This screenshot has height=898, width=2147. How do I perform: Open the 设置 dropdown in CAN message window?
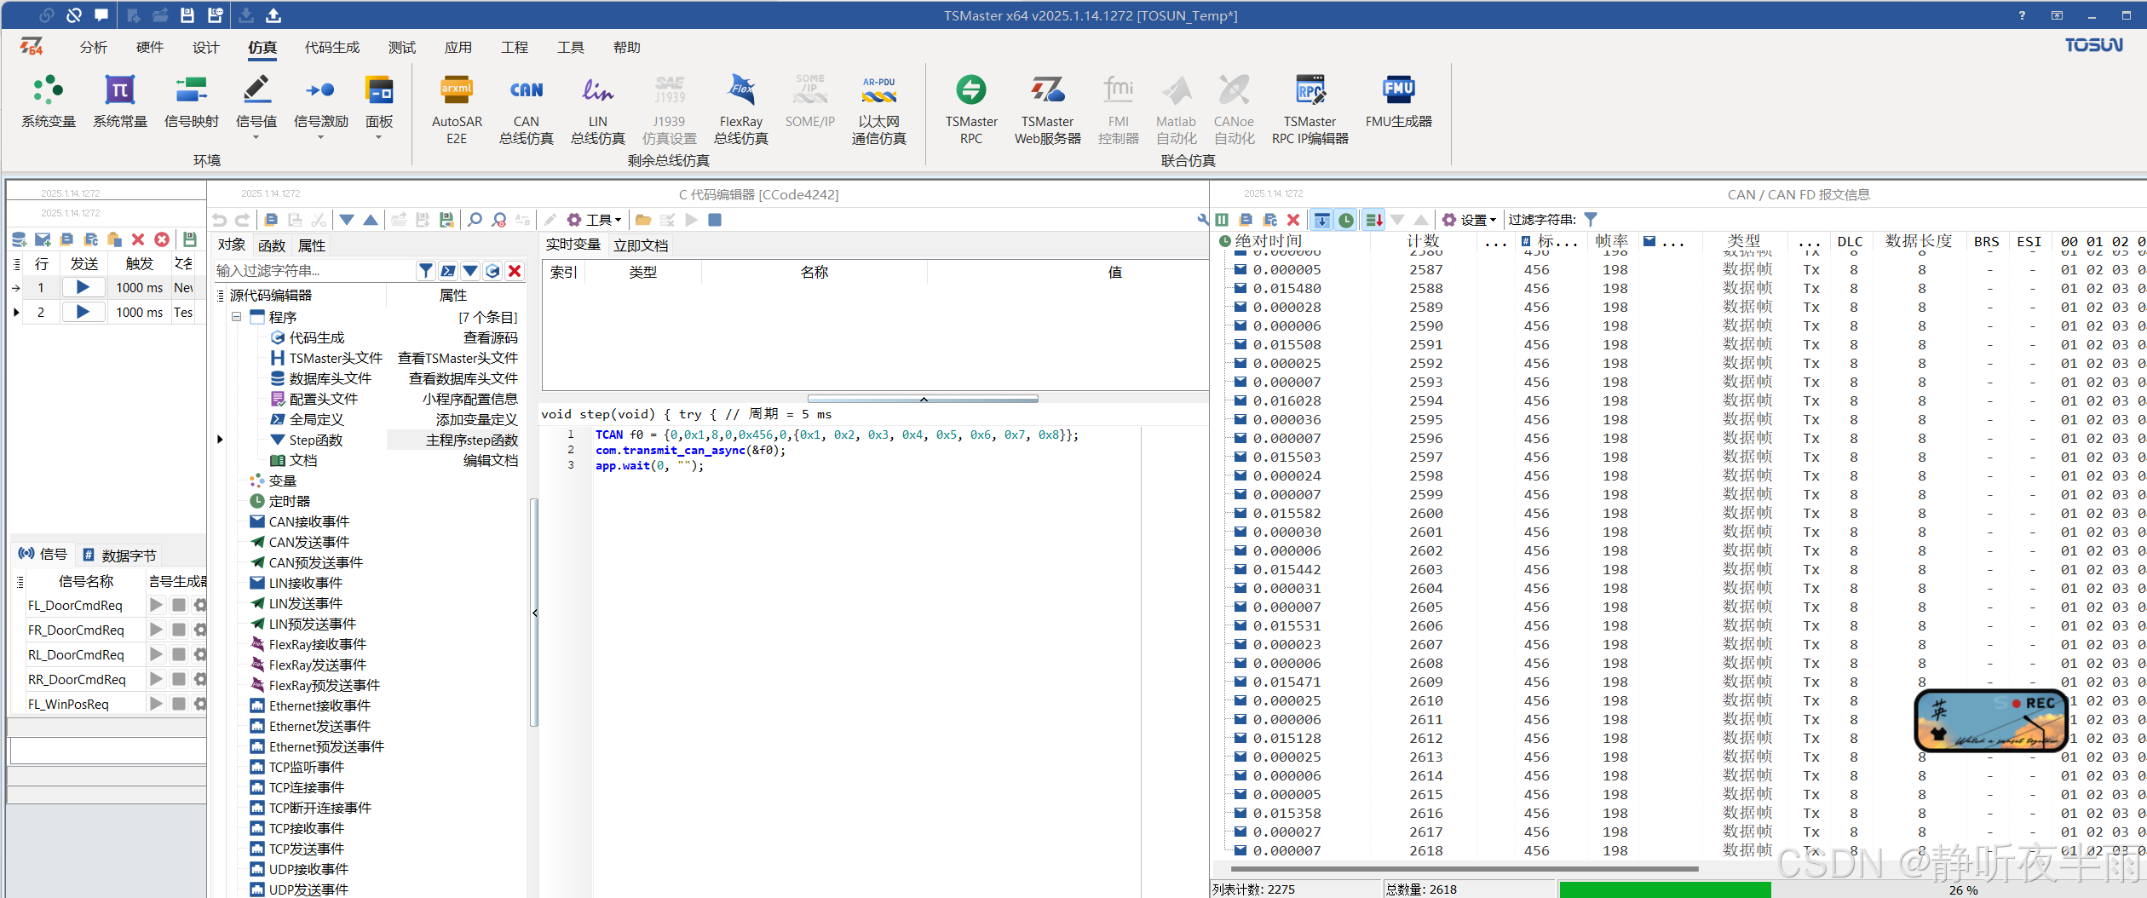1471,220
